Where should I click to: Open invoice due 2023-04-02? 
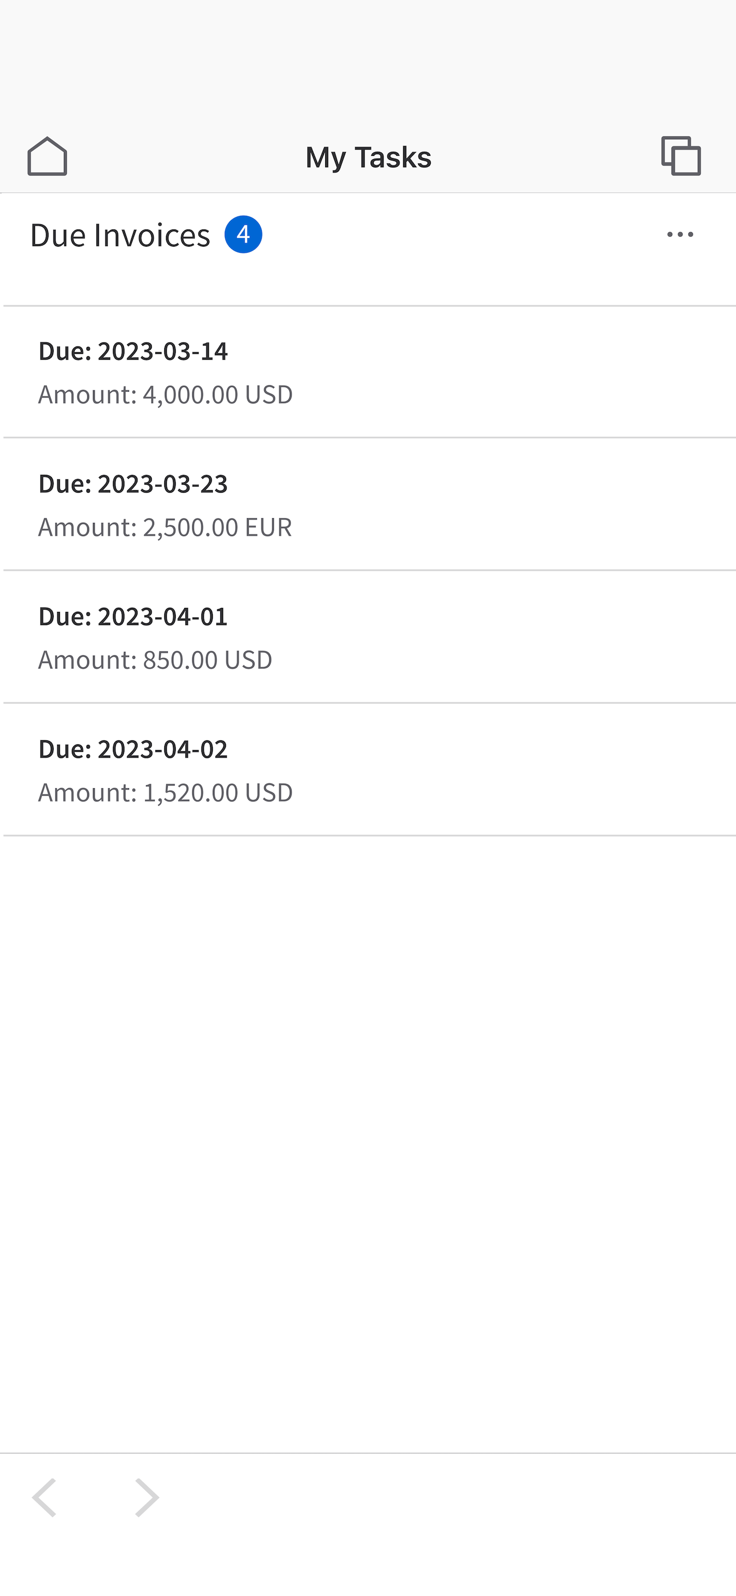[368, 769]
